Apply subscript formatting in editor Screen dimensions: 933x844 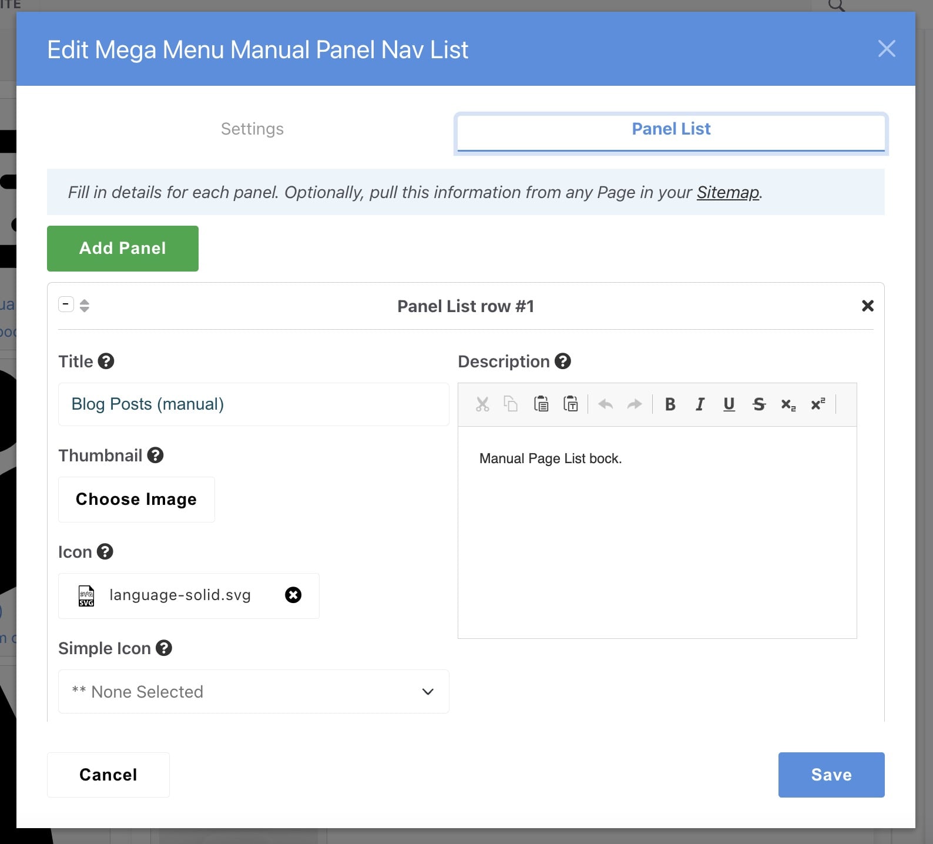pos(788,404)
